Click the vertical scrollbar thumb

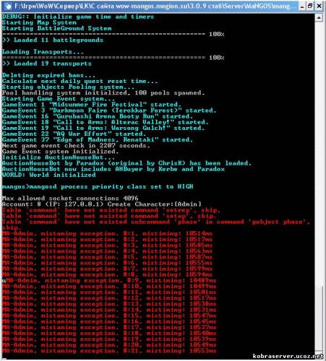tap(319, 320)
